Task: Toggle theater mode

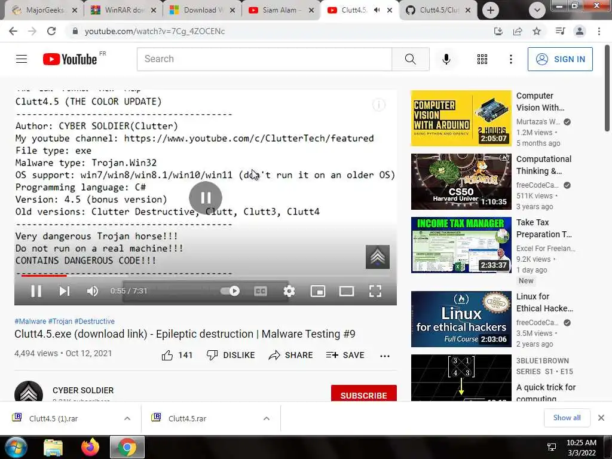Action: (x=347, y=291)
